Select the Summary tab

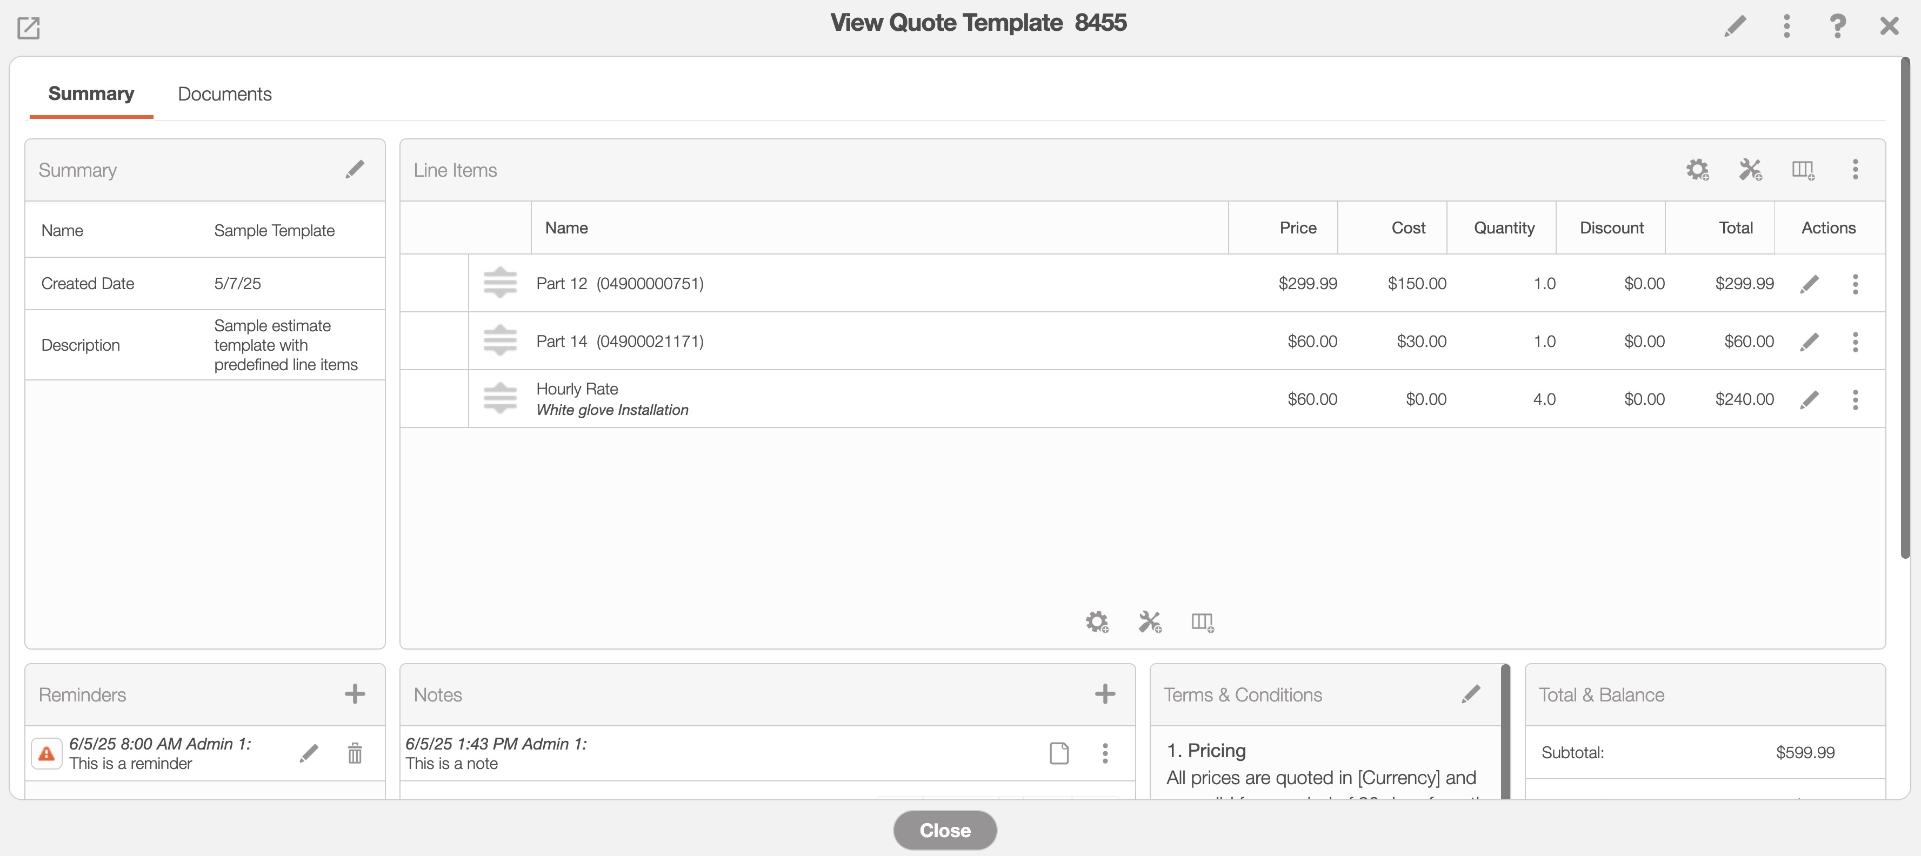click(91, 94)
